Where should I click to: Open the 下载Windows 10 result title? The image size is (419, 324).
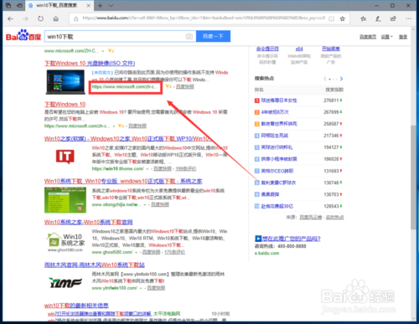[x=65, y=105]
